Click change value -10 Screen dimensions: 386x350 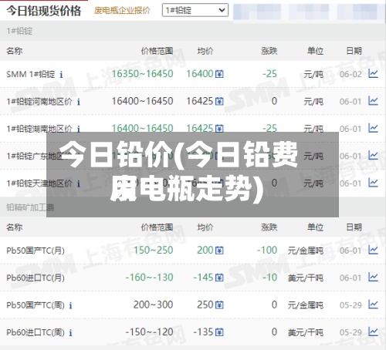(x=269, y=278)
